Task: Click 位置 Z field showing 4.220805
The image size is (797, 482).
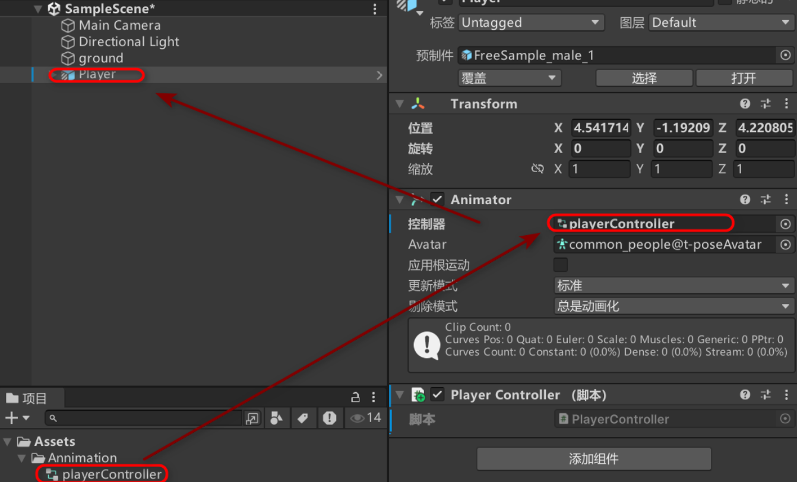Action: [765, 128]
